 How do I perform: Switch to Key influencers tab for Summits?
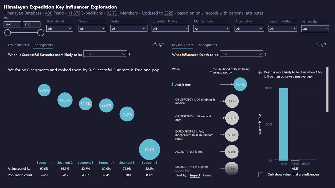[x=18, y=45]
